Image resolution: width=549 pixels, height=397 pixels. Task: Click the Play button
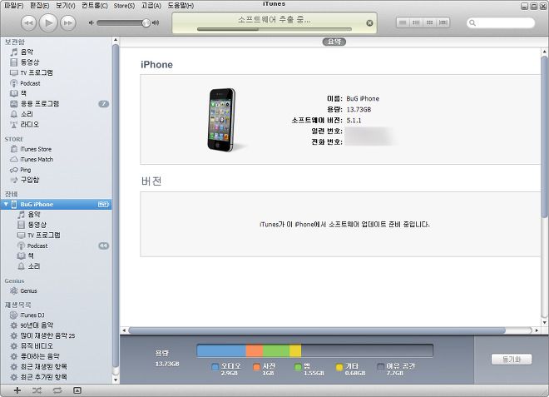pyautogui.click(x=48, y=23)
